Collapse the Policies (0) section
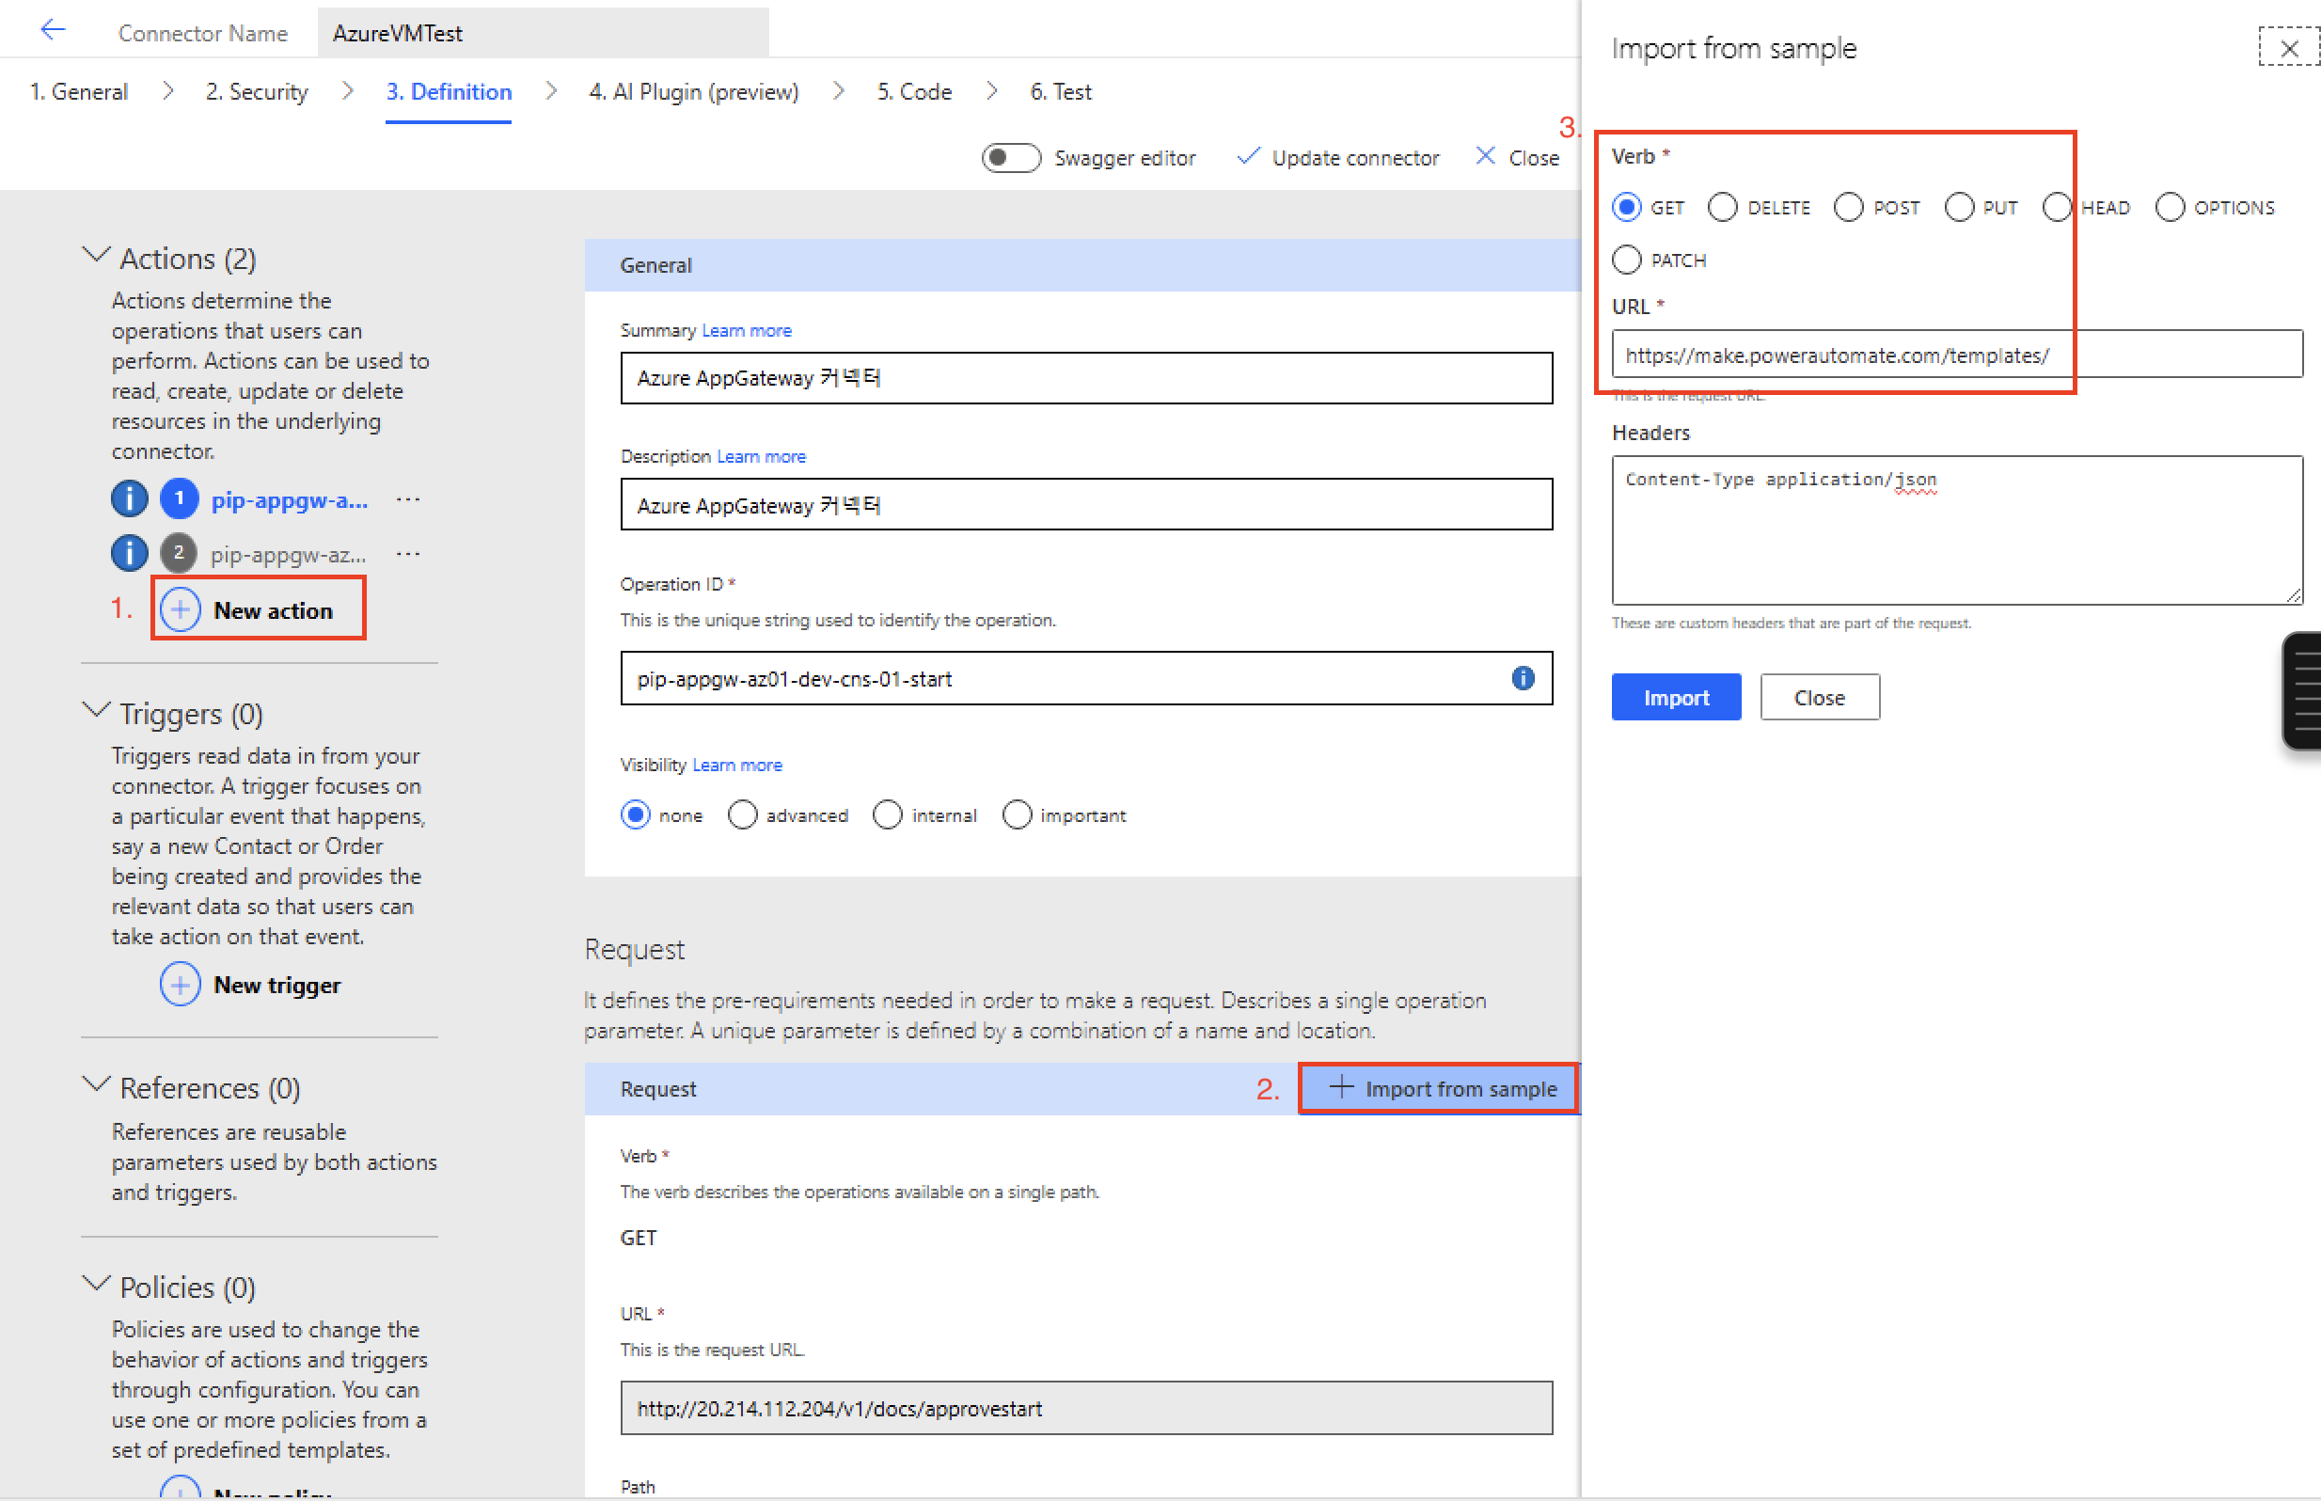This screenshot has width=2321, height=1501. point(96,1285)
